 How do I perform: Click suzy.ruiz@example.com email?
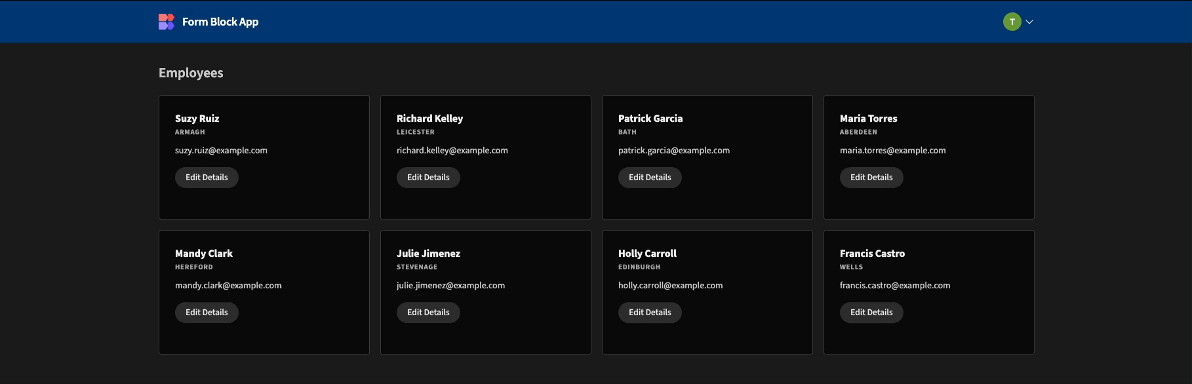221,151
